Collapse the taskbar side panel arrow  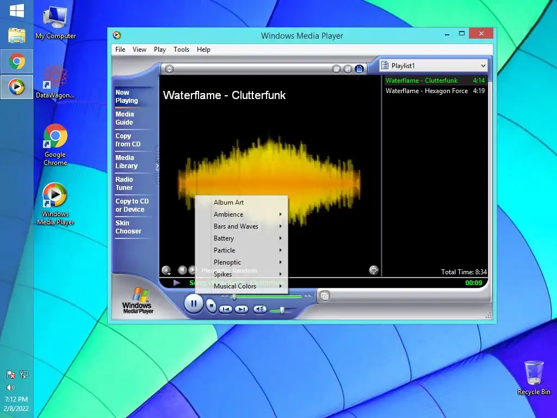(x=157, y=165)
